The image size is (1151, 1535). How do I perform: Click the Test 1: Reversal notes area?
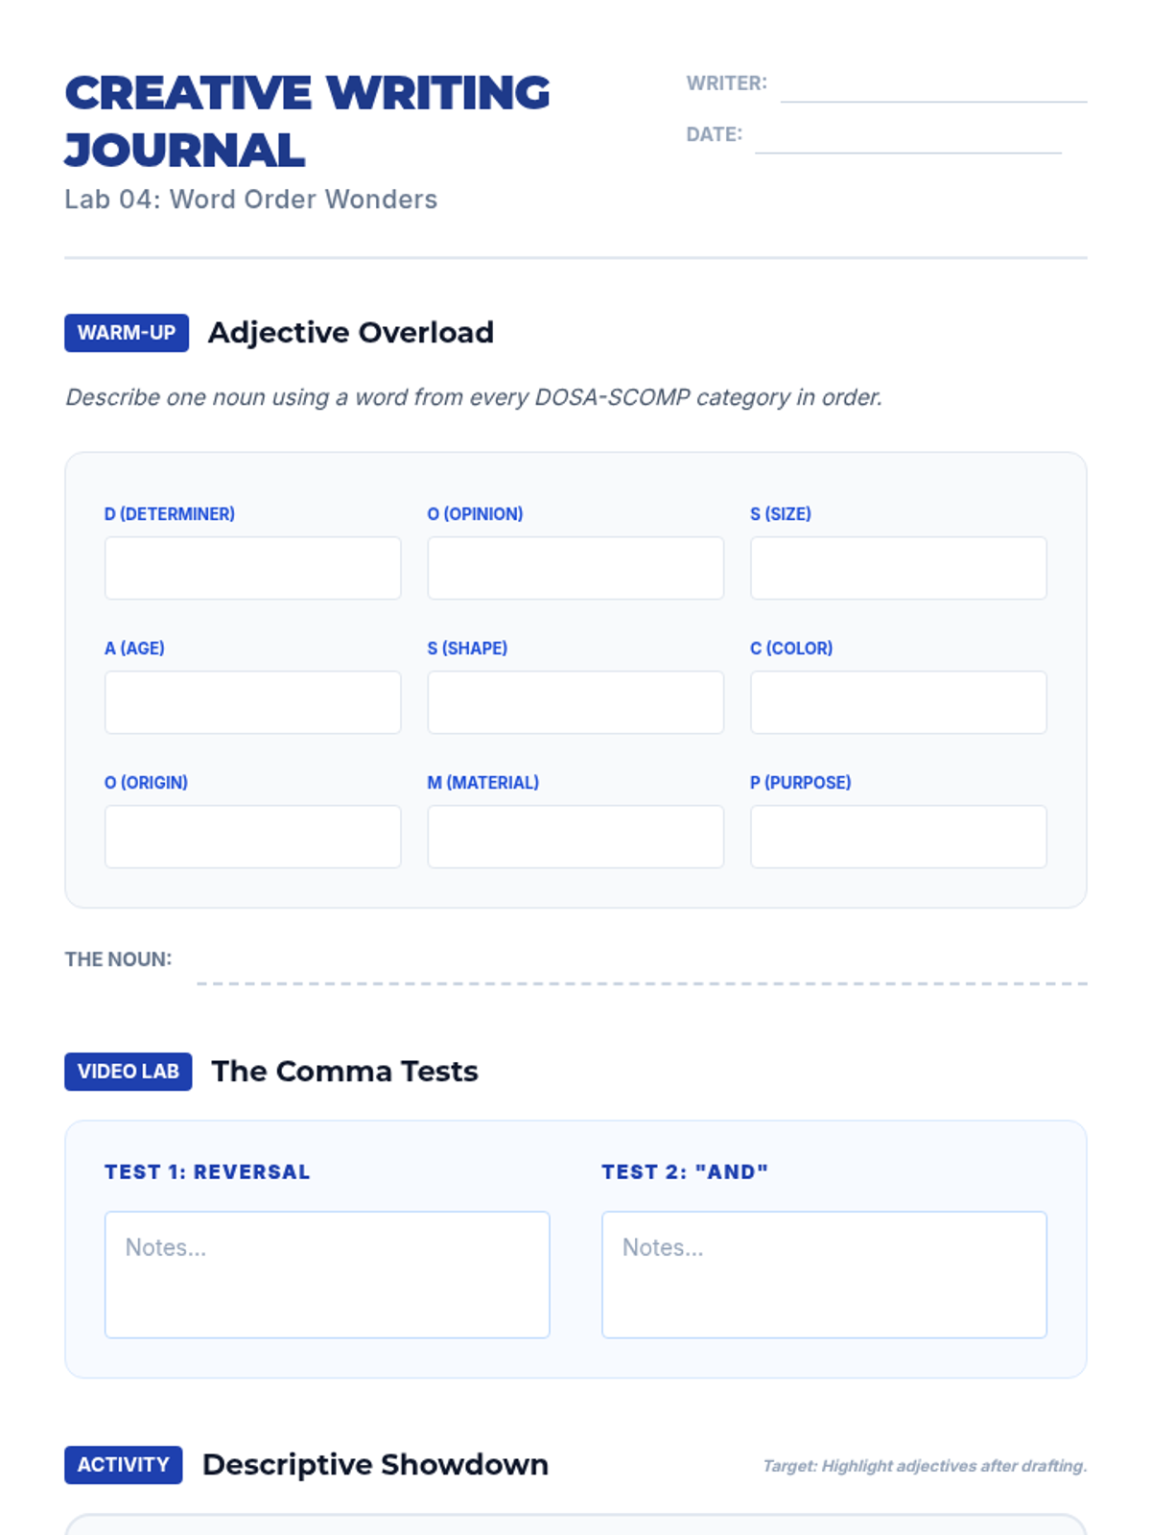pyautogui.click(x=327, y=1274)
